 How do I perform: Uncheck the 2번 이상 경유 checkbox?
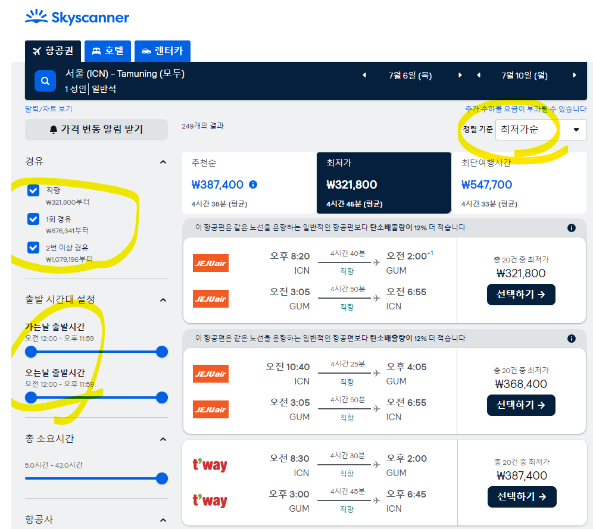pyautogui.click(x=33, y=248)
